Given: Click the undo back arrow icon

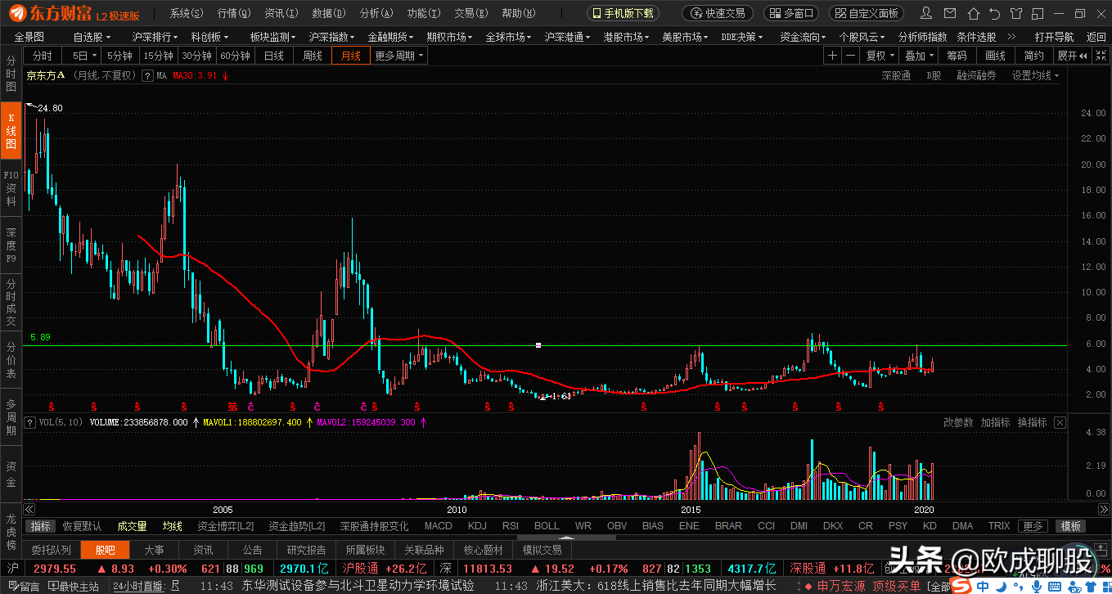Looking at the screenshot, I should click(x=994, y=14).
